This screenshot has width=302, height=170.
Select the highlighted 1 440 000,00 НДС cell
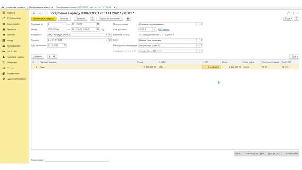point(211,67)
